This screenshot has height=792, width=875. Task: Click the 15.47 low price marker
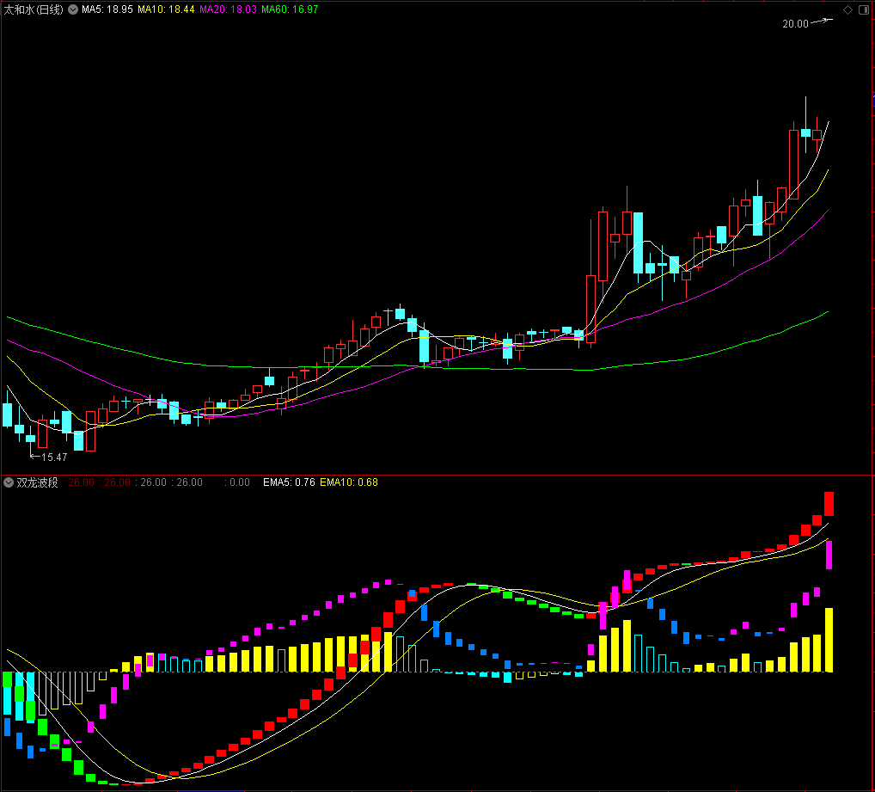[54, 457]
